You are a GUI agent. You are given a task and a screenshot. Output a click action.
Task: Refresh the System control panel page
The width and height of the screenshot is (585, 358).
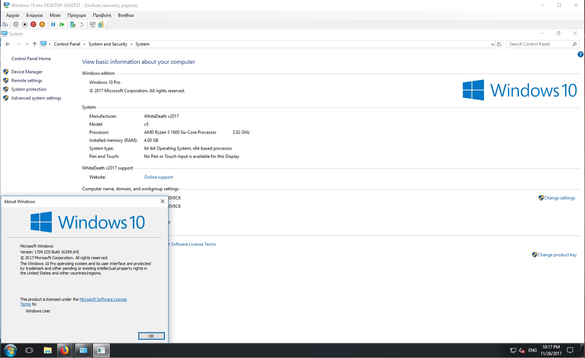click(499, 44)
